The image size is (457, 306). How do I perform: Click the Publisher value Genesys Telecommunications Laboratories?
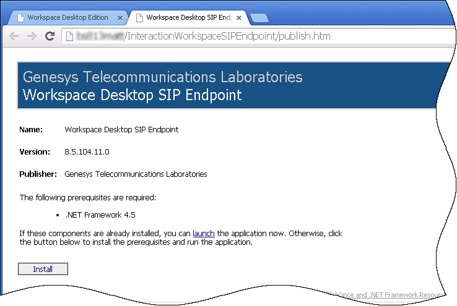click(136, 174)
